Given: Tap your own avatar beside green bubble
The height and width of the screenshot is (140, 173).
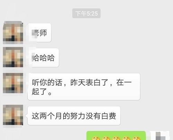Looking at the screenshot, I should point(160,136).
